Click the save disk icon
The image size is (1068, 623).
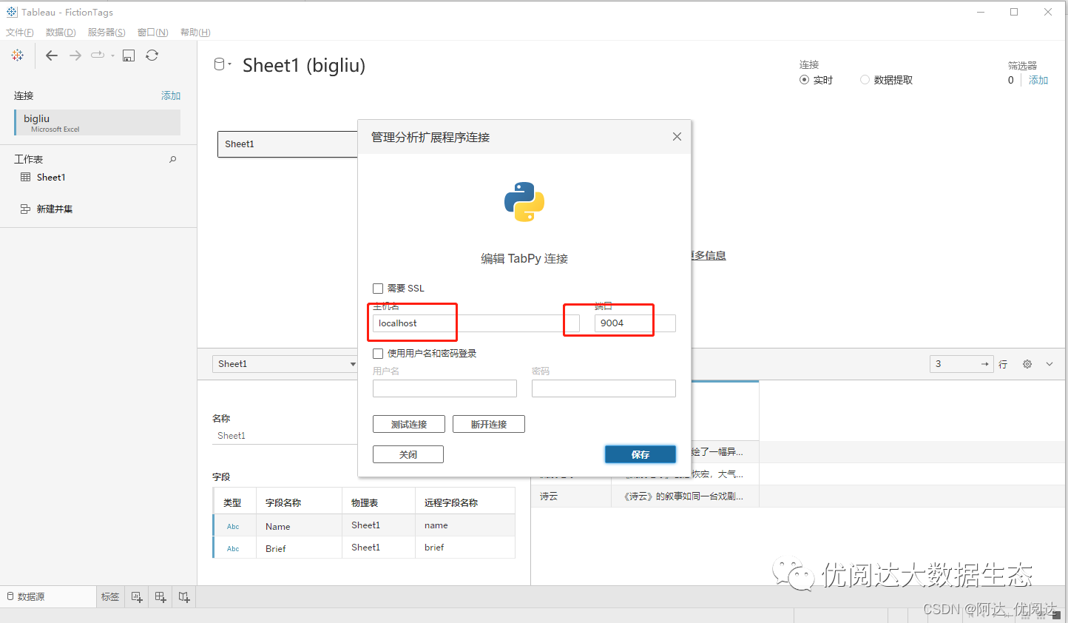point(129,55)
